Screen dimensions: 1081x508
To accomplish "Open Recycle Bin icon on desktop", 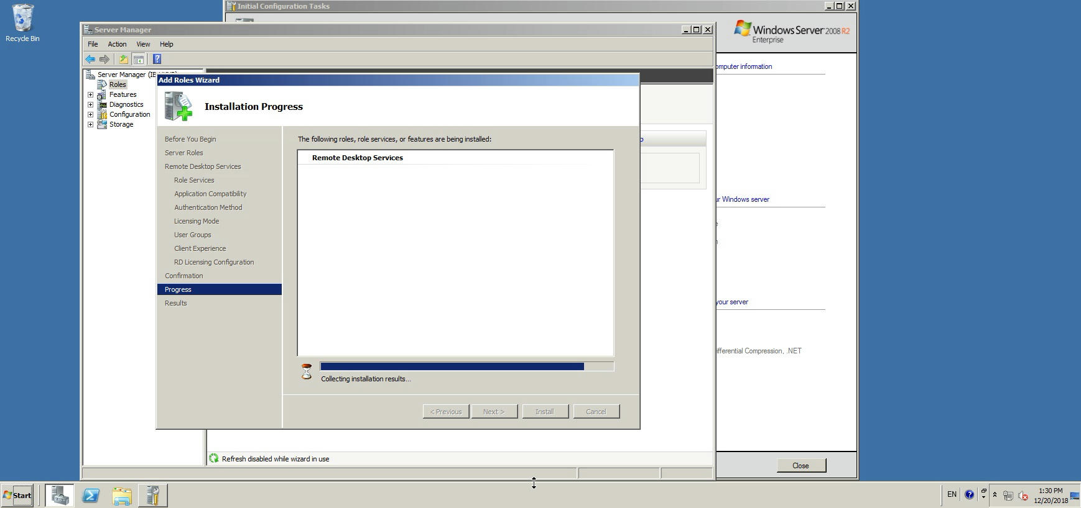I will coord(22,24).
